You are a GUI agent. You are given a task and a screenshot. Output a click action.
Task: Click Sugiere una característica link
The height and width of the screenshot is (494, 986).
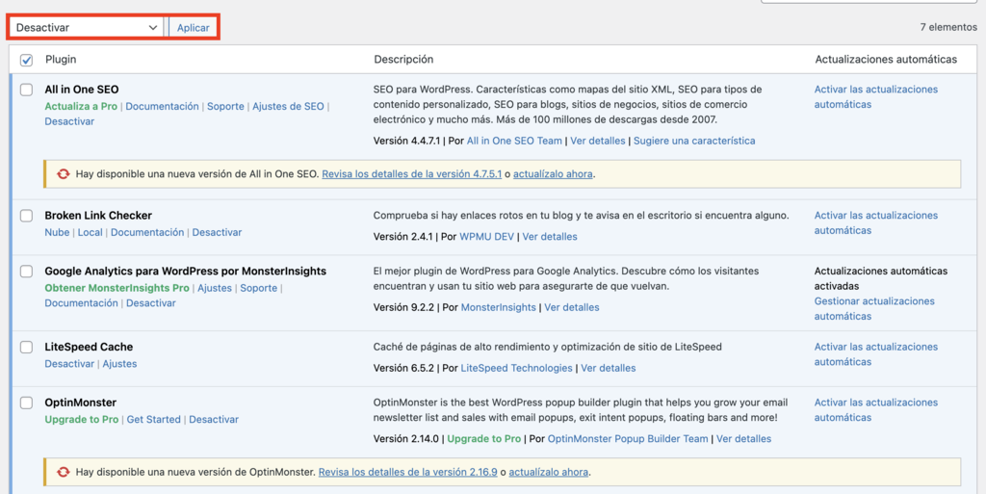tap(695, 141)
